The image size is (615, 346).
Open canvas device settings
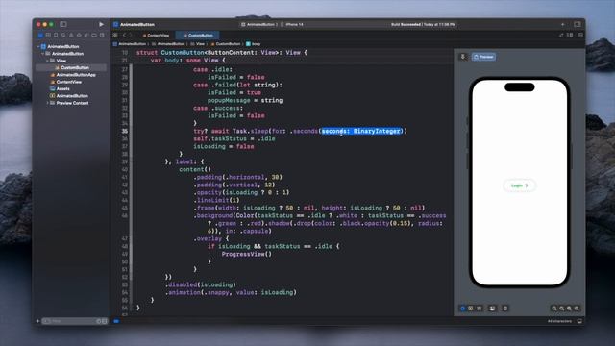pos(492,309)
